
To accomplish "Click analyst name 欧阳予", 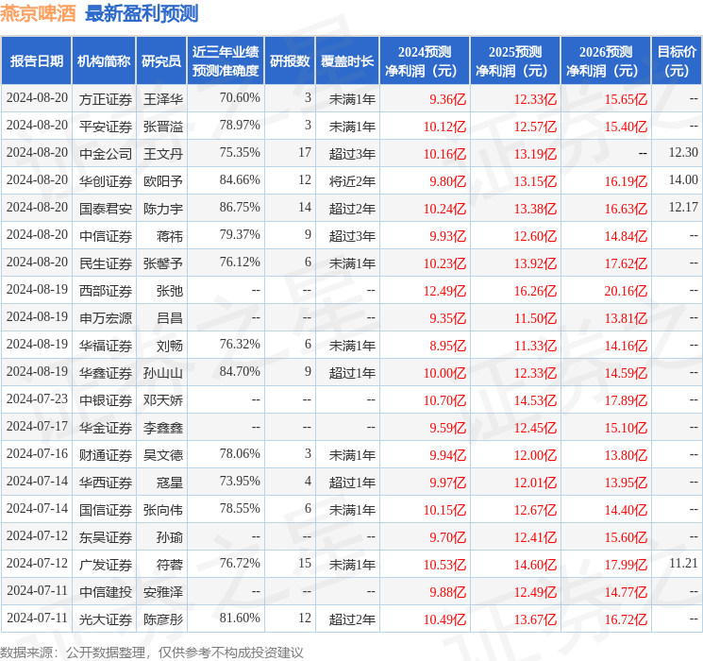I will 163,181.
